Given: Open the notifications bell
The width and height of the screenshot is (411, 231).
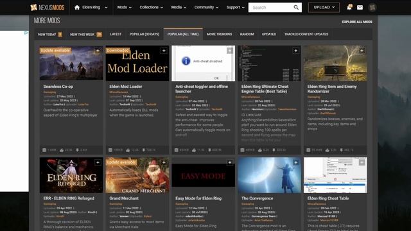Looking at the screenshot, I should [349, 7].
